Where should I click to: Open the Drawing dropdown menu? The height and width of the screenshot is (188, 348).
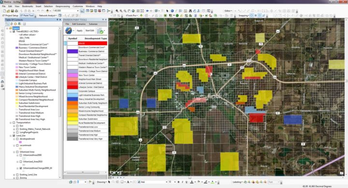[101, 182]
